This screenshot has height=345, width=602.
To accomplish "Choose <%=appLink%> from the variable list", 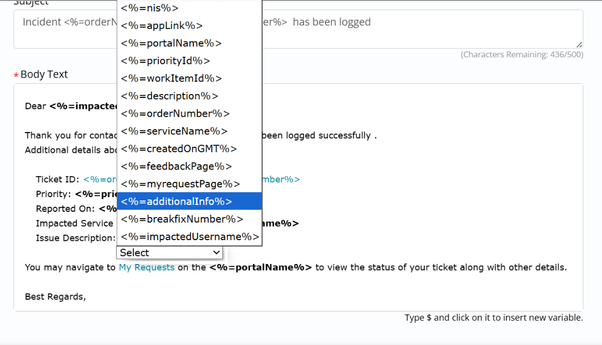I will 162,25.
